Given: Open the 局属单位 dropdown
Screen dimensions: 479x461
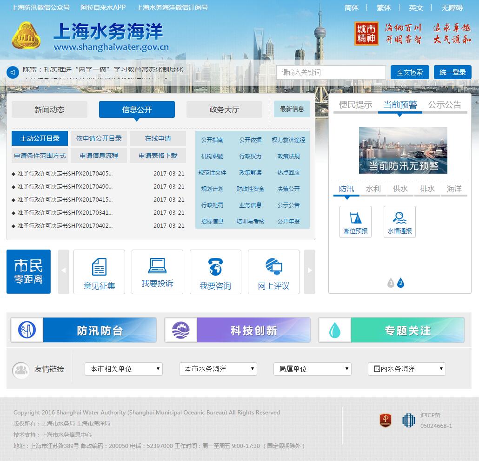Looking at the screenshot, I should pos(313,369).
